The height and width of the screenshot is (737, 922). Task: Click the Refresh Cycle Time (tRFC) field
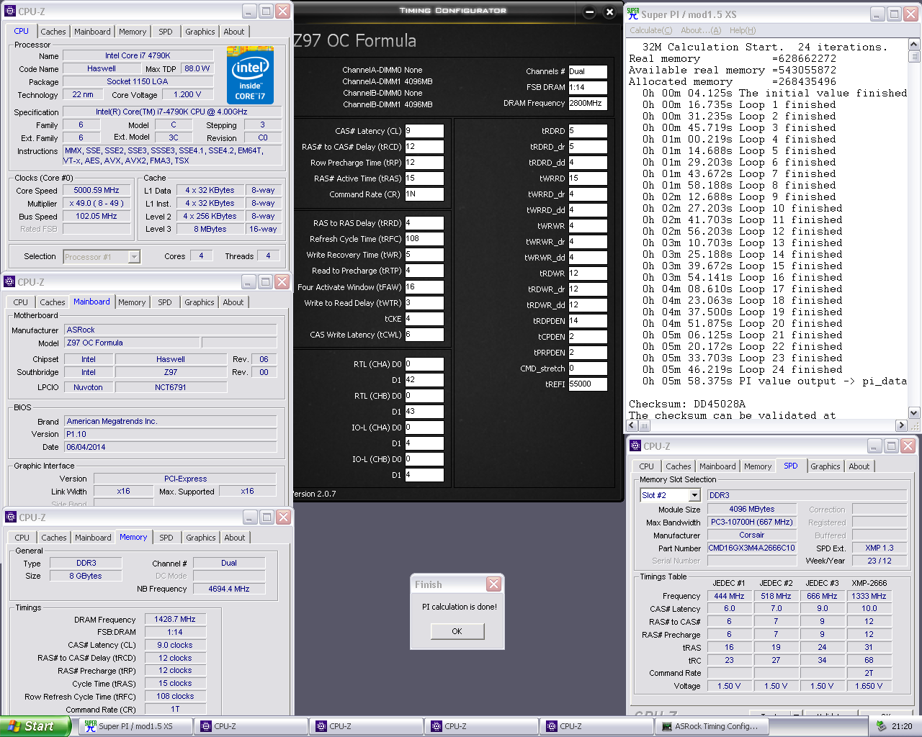(424, 239)
